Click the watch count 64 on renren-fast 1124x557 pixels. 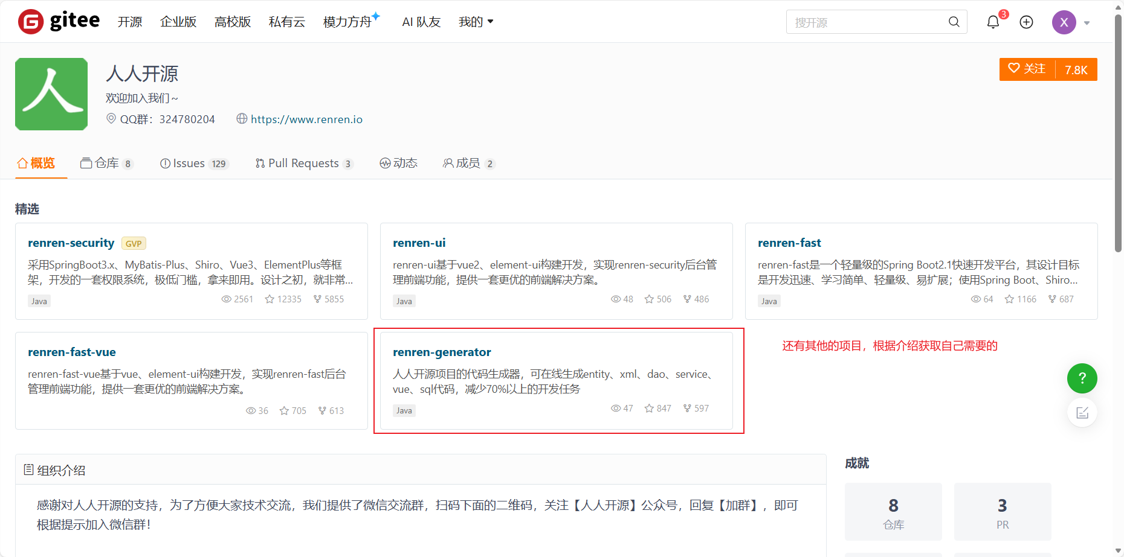click(x=982, y=299)
